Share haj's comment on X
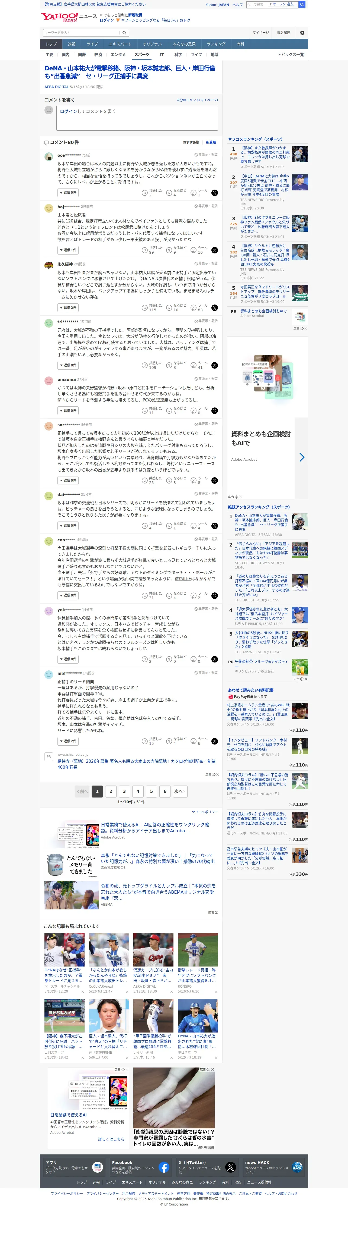This screenshot has height=1237, width=348. tap(214, 250)
